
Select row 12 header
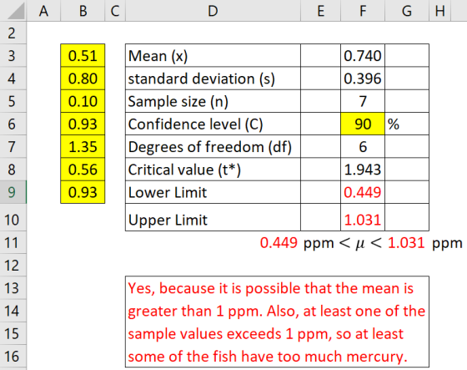[x=13, y=266]
